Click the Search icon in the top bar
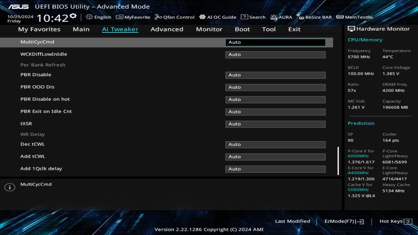Image resolution: width=418 pixels, height=235 pixels. (253, 17)
